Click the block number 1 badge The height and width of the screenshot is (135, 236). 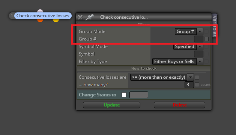click(x=12, y=16)
